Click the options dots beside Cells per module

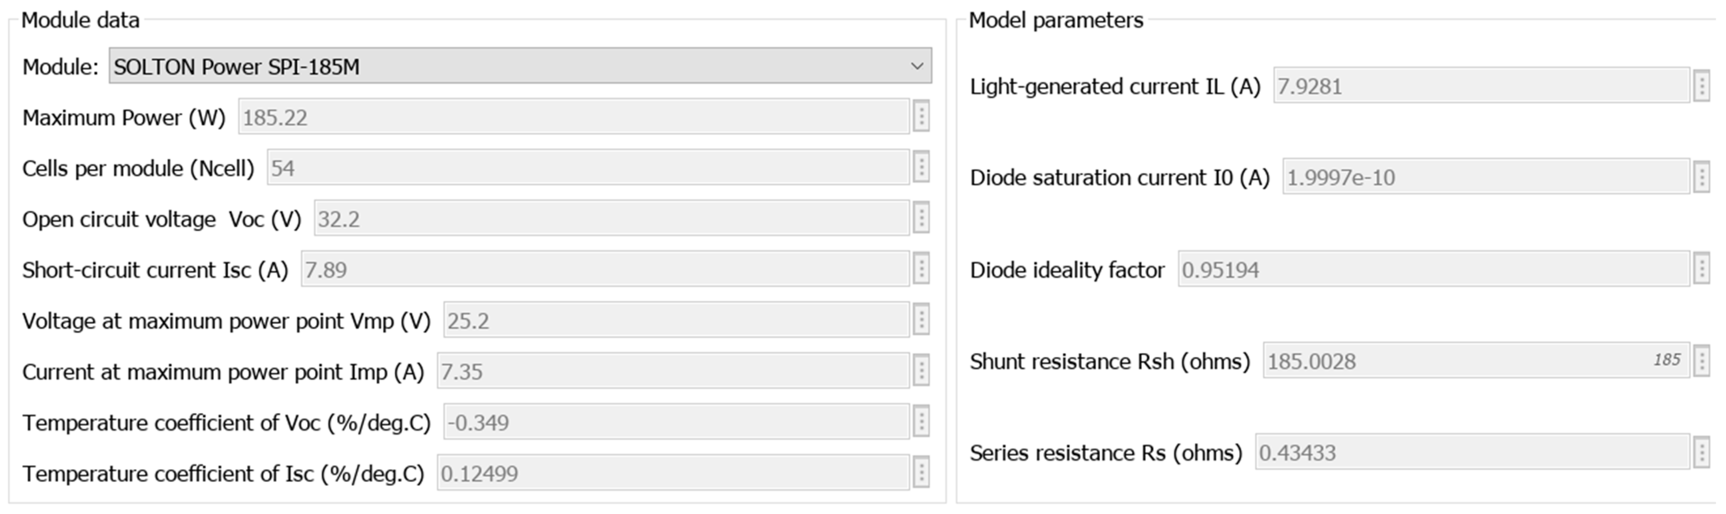tap(921, 167)
